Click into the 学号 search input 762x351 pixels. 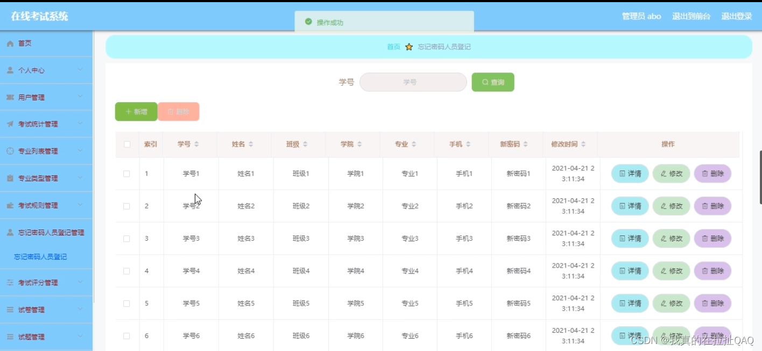413,82
